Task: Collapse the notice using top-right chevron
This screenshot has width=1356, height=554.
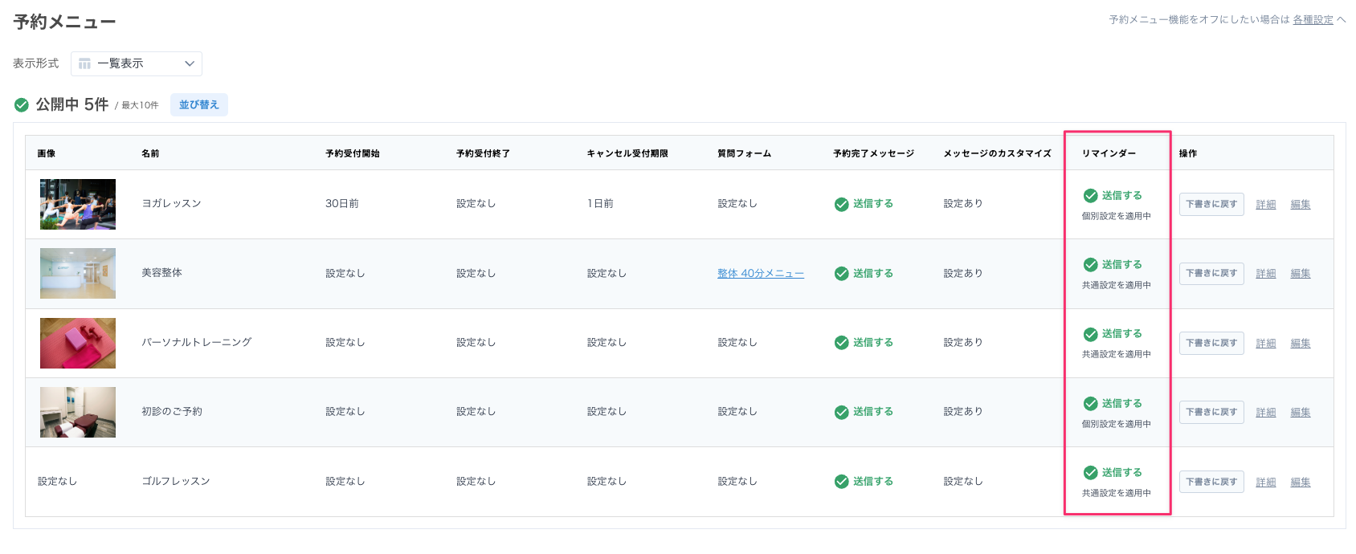Action: pyautogui.click(x=1342, y=19)
